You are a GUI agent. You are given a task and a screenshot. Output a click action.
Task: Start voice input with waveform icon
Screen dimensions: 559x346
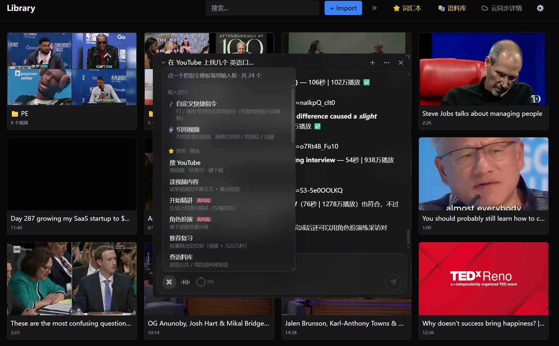[x=185, y=282]
